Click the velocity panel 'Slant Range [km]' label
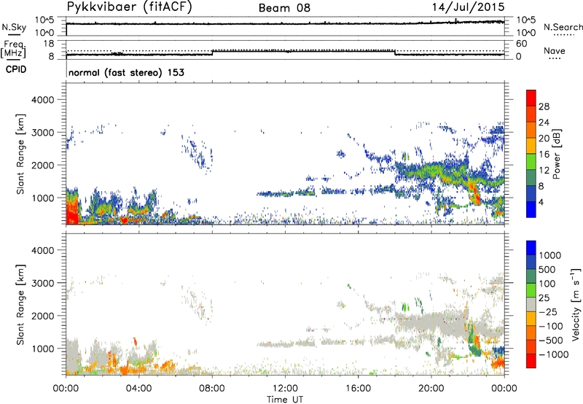583x404 pixels. pyautogui.click(x=20, y=305)
